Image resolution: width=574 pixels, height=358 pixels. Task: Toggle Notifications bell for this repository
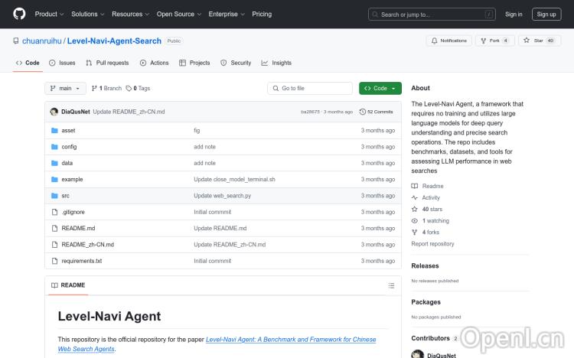click(435, 41)
